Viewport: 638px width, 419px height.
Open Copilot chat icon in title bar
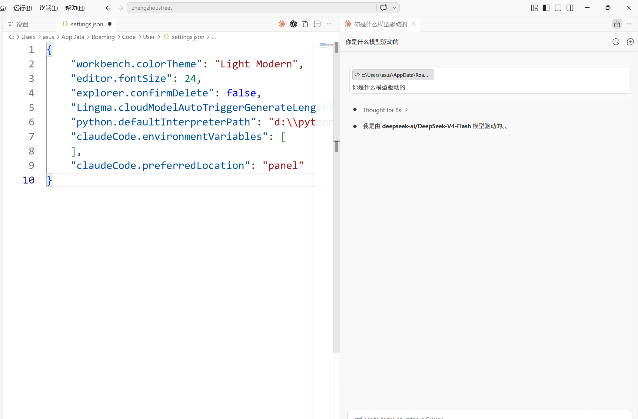pyautogui.click(x=384, y=8)
